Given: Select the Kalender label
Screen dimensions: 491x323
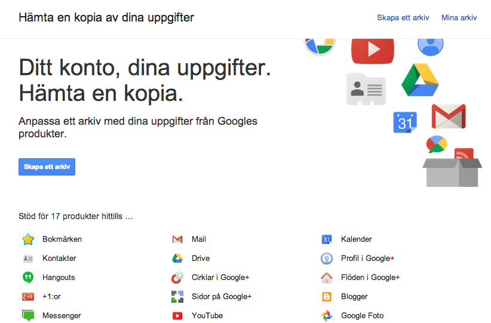Looking at the screenshot, I should tap(357, 239).
